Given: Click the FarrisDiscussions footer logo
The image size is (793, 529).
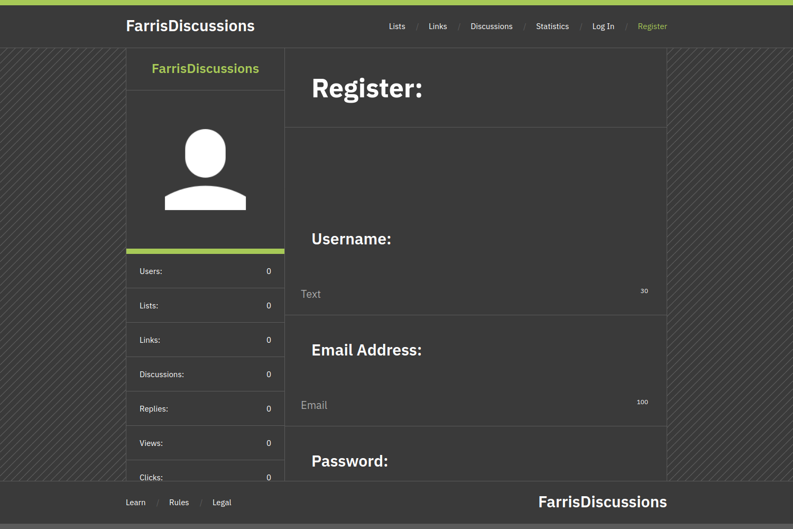Looking at the screenshot, I should (603, 502).
